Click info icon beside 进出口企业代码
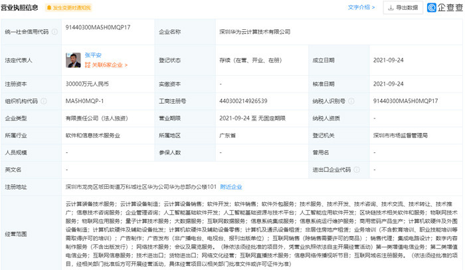Viewport: 465px width, 270px height. [x=357, y=170]
